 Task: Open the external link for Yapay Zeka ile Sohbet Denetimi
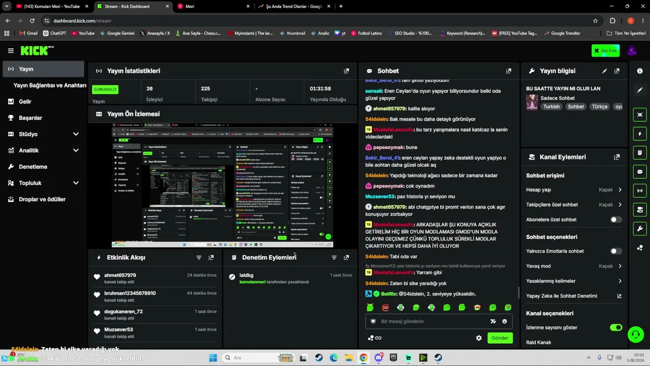point(619,296)
